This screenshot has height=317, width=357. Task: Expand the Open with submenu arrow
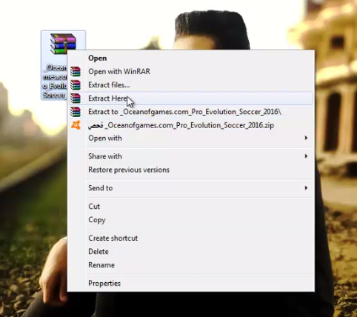tap(306, 138)
